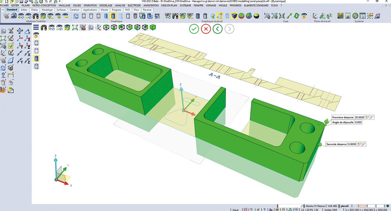This screenshot has height=211, width=391.
Task: Open the USINAGE menu
Action: point(211,5)
